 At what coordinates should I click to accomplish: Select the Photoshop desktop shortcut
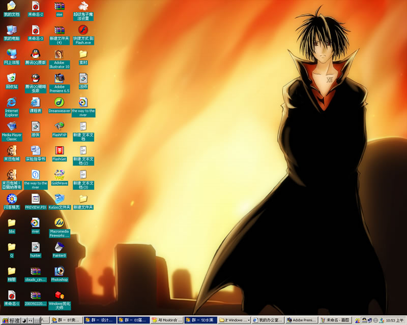(60, 274)
